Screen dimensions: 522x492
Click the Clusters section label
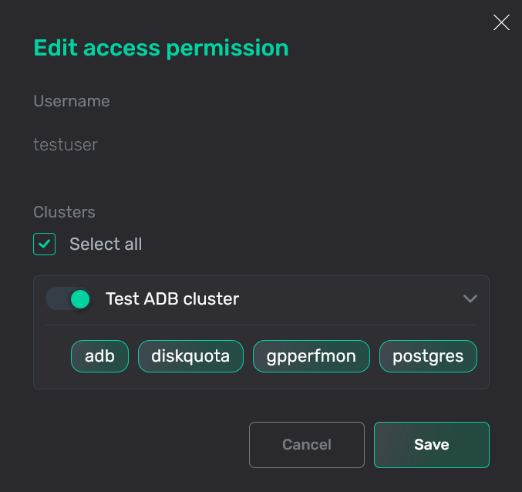(x=64, y=211)
